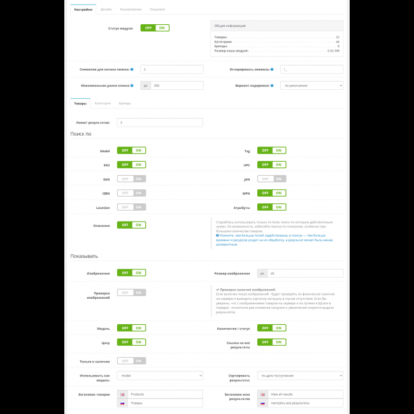Screen dimensions: 414x414
Task: Turn off the 'Атрибуты' search switch
Action: coord(271,207)
